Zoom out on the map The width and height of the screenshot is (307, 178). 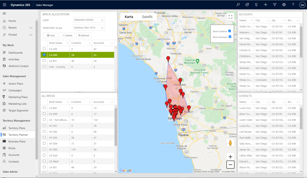pyautogui.click(x=230, y=165)
